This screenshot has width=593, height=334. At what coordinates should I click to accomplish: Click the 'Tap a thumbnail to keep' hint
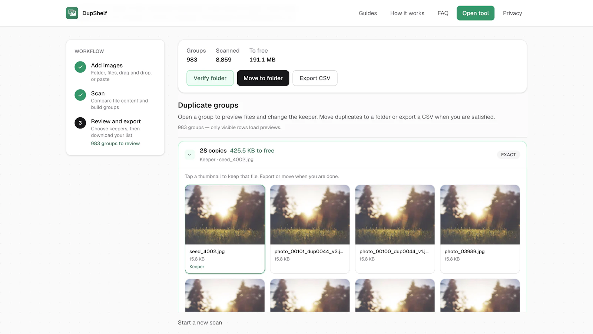point(262,177)
